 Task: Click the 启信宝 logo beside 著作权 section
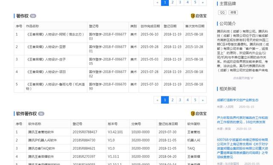(199, 16)
